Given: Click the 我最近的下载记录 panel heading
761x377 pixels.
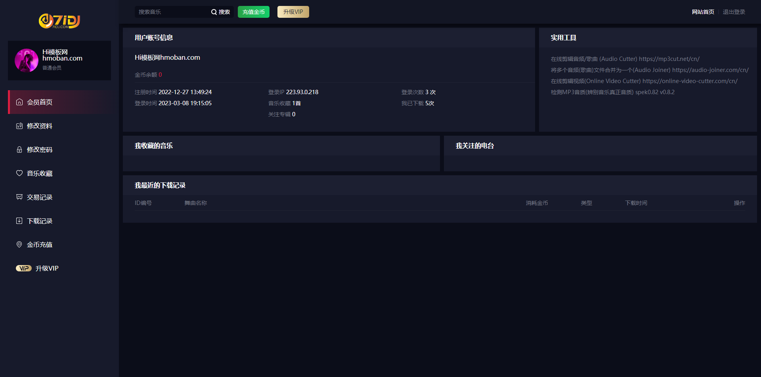Looking at the screenshot, I should click(160, 185).
